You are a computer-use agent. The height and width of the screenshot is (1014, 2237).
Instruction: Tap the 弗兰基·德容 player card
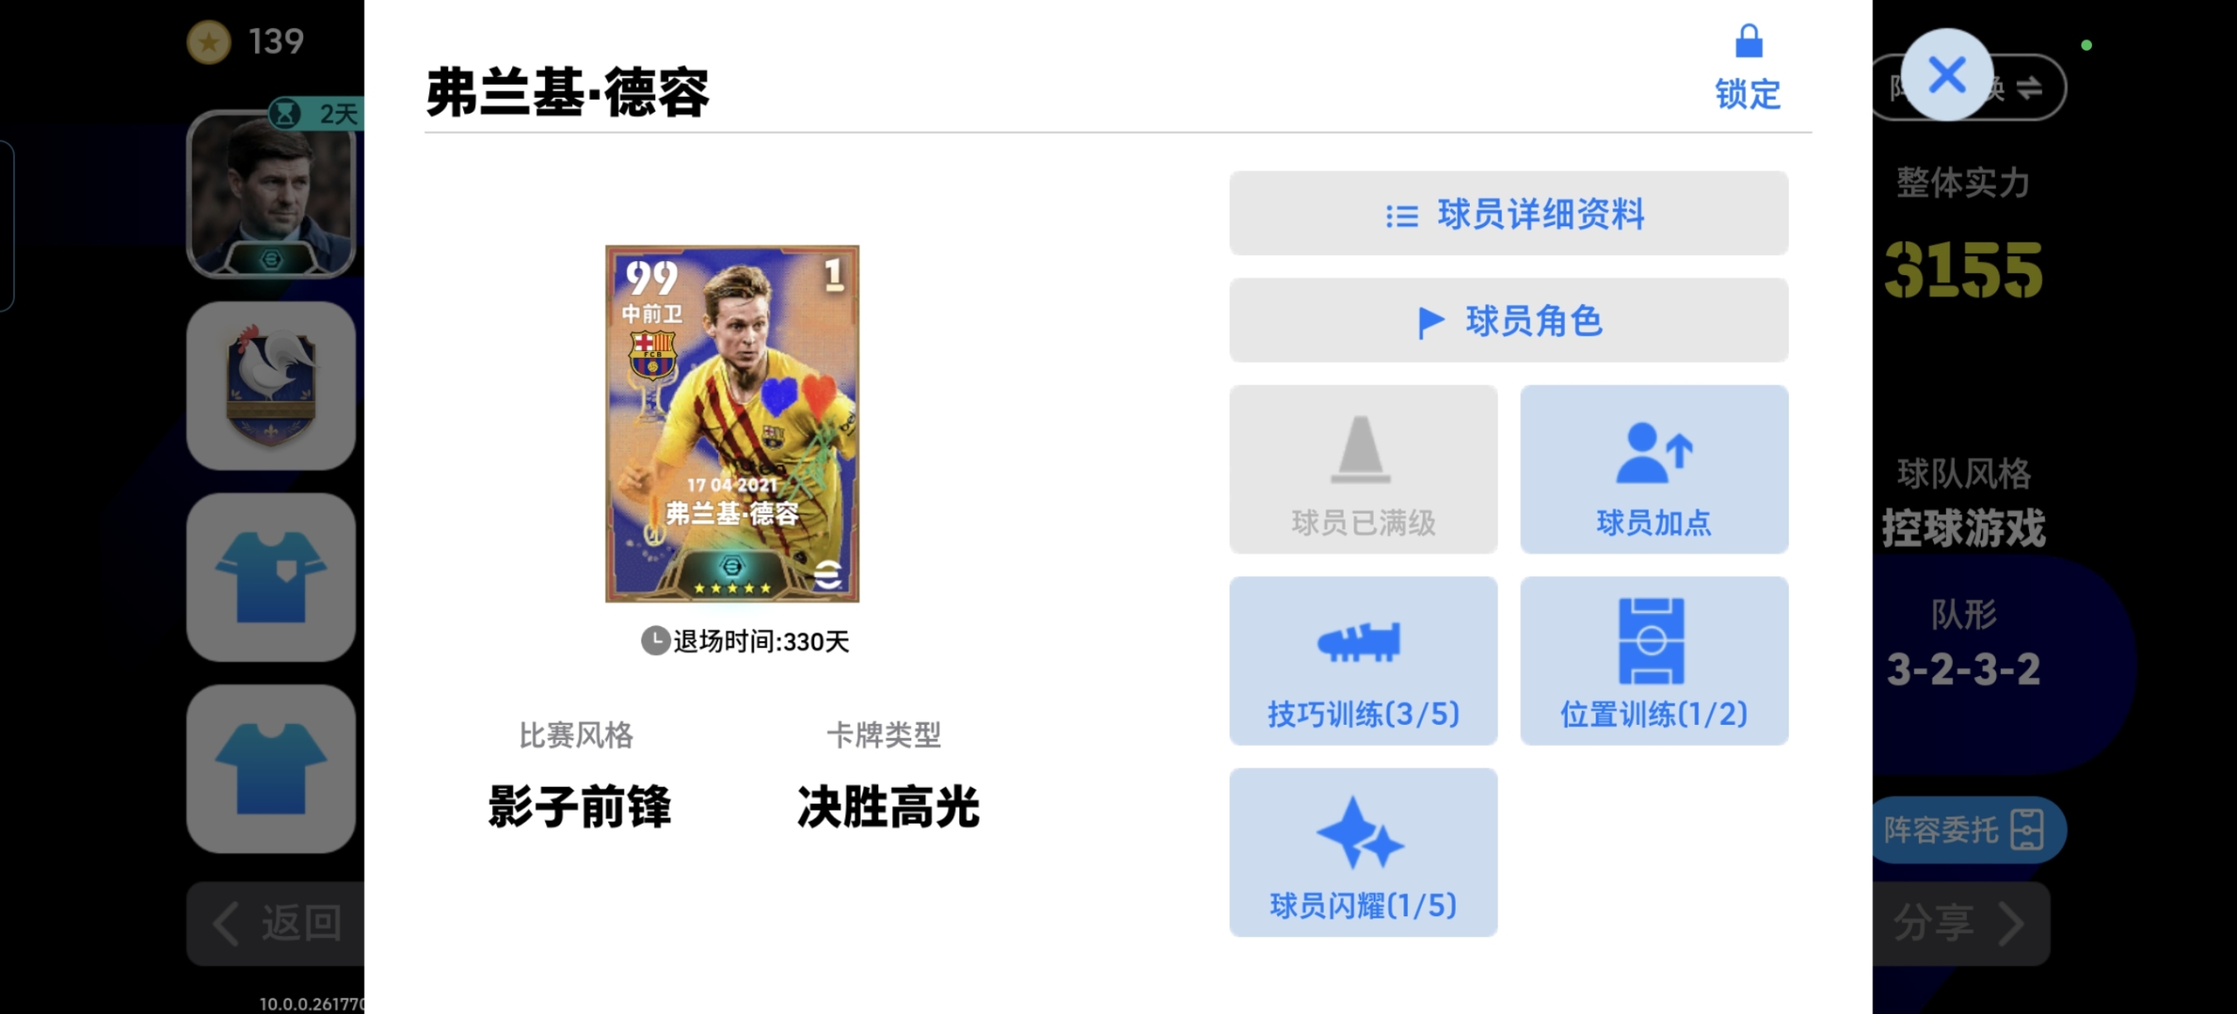732,424
